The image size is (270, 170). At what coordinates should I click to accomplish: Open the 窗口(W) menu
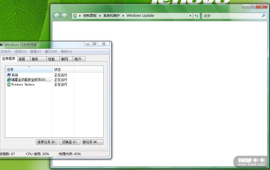51,52
